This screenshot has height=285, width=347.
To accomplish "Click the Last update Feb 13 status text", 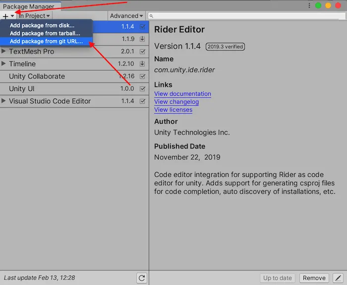I will pos(39,278).
